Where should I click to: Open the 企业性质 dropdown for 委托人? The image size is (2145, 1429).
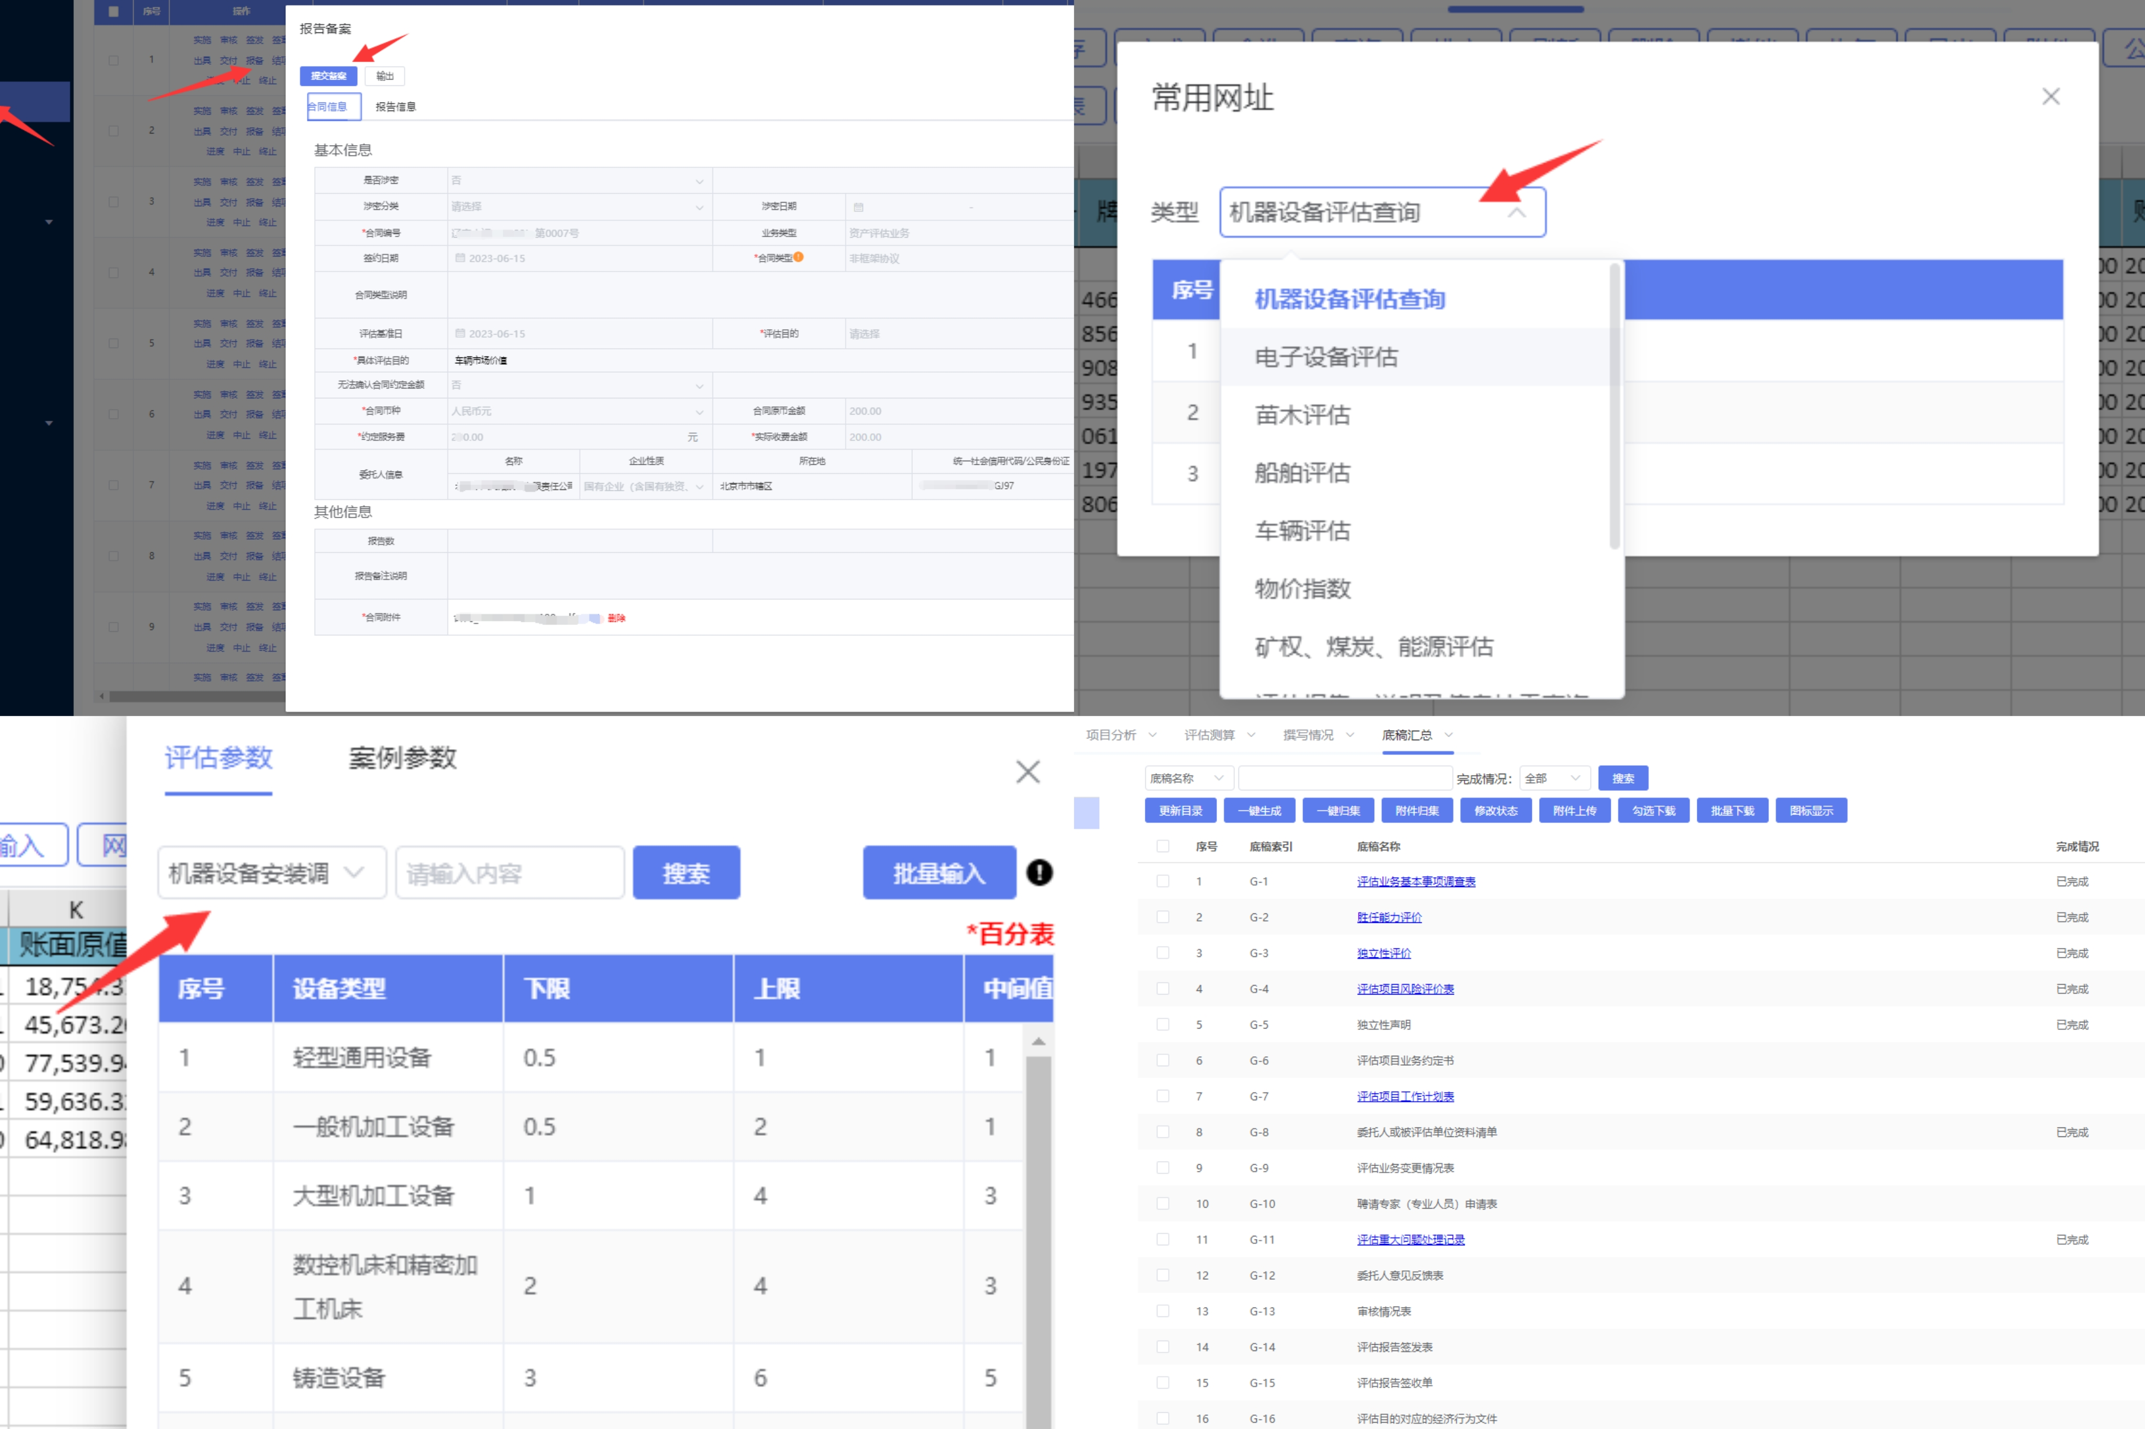645,487
